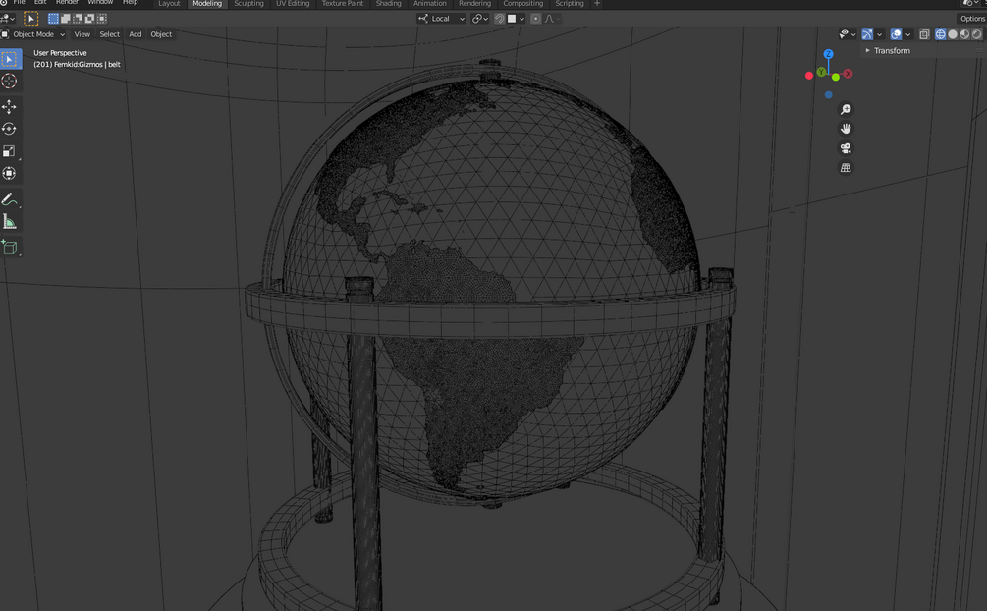Click the tweak arrow icon in the tool header
The height and width of the screenshot is (611, 987).
(x=30, y=19)
